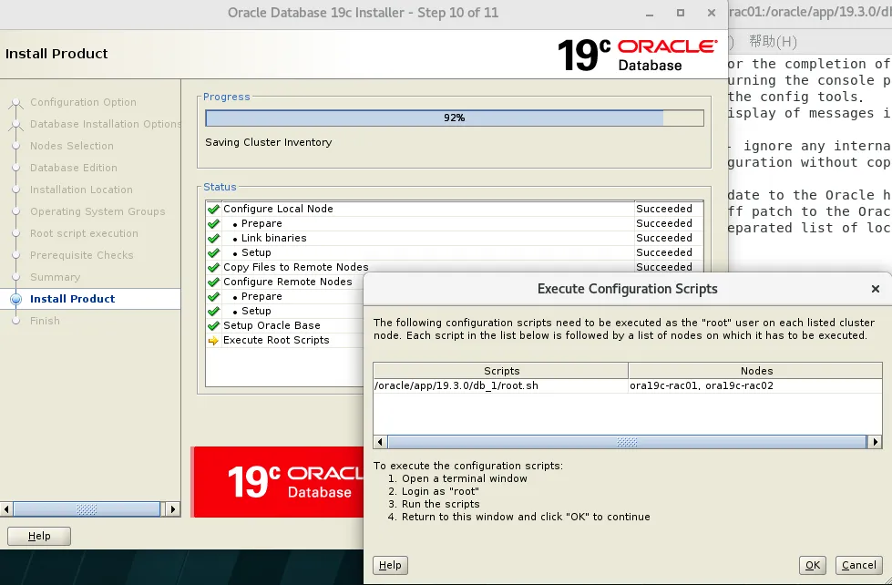Image resolution: width=892 pixels, height=585 pixels.
Task: Click OK in Execute Configuration Scripts dialog
Action: pyautogui.click(x=813, y=565)
